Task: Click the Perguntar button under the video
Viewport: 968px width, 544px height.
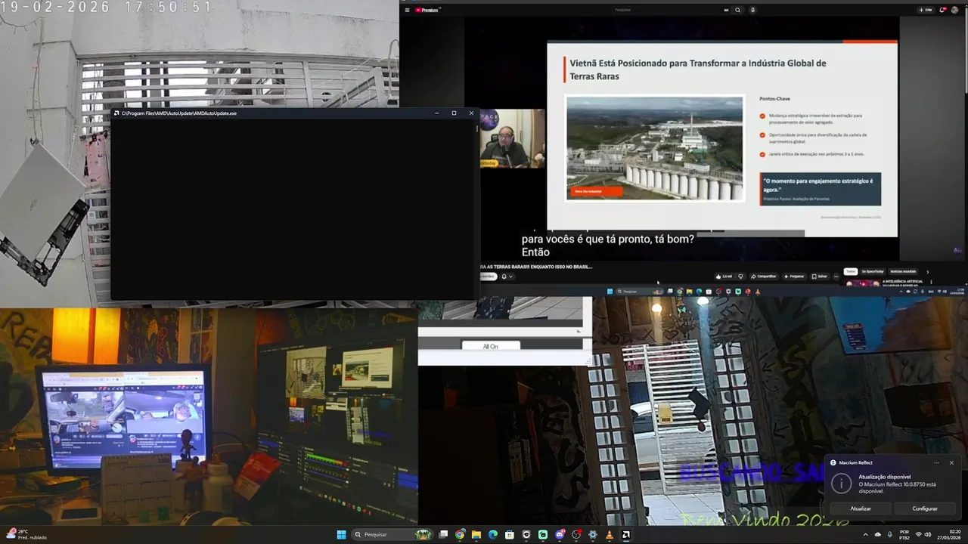Action: [x=794, y=277]
